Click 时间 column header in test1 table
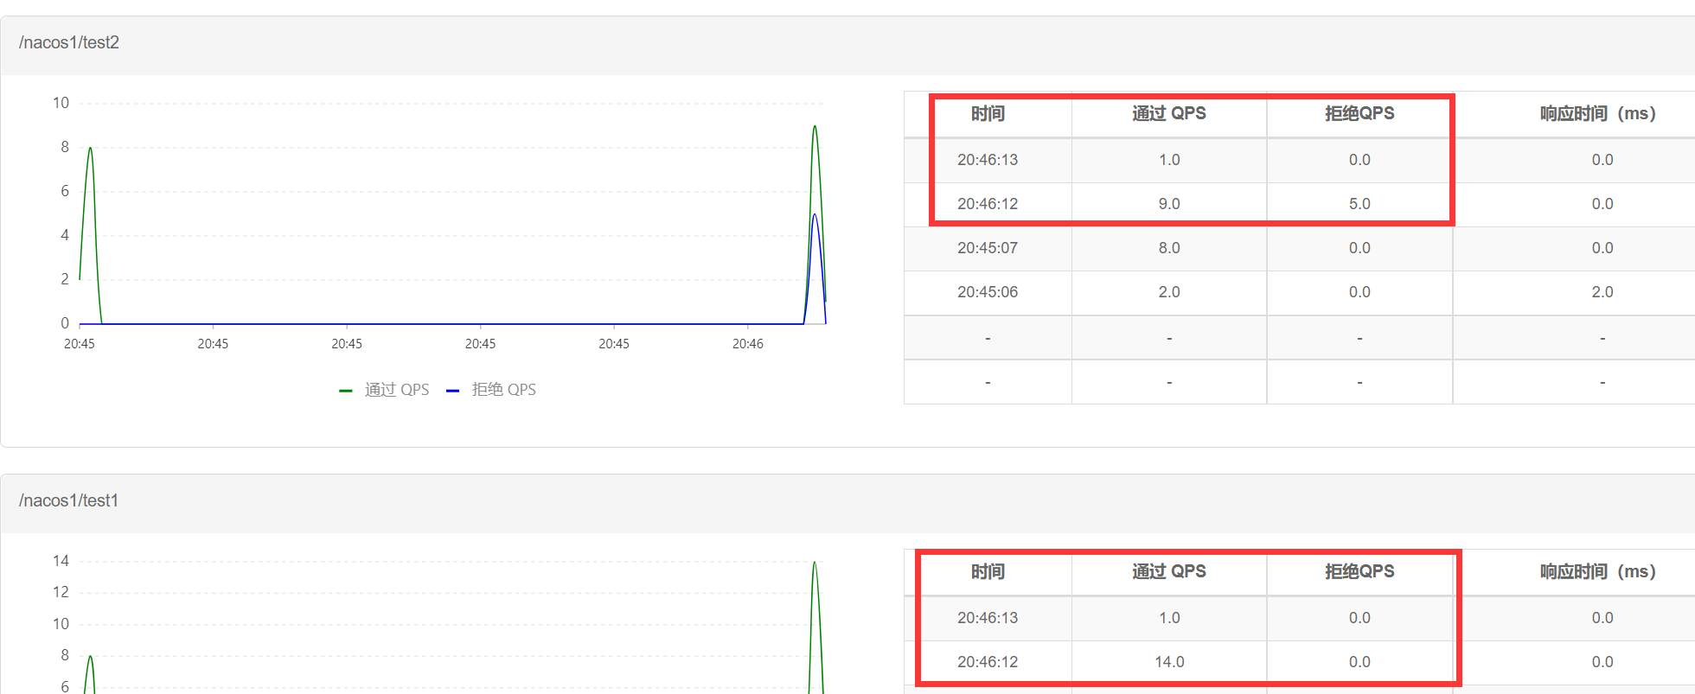Image resolution: width=1695 pixels, height=694 pixels. coord(988,571)
